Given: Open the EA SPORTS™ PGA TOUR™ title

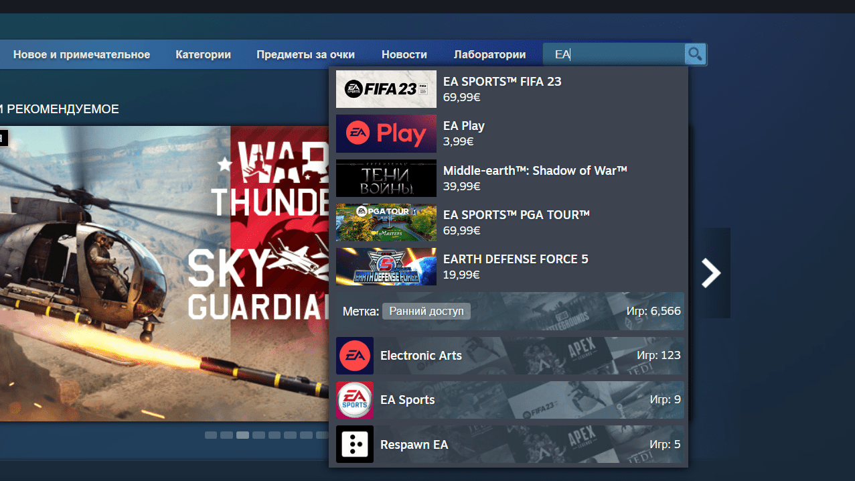Looking at the screenshot, I should [x=516, y=215].
